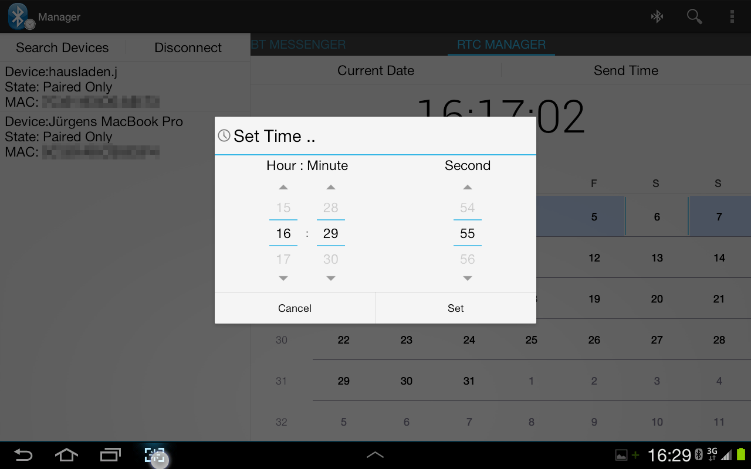Tap the current minute field 29
Screen dimensions: 751x469
[331, 233]
